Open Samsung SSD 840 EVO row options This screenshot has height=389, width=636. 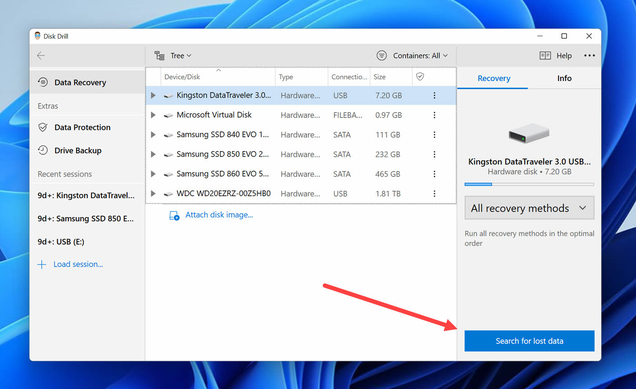(435, 135)
